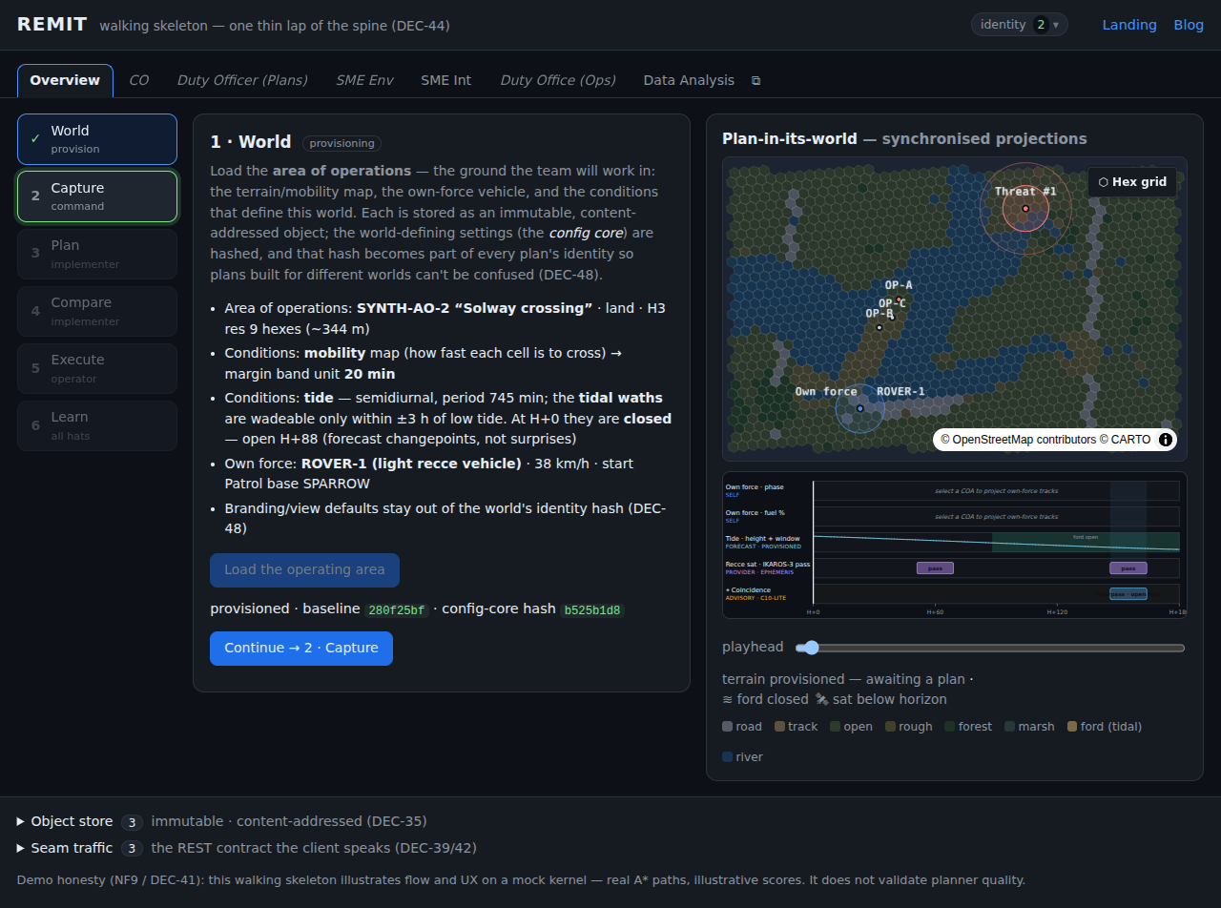This screenshot has height=908, width=1221.
Task: Click the Seam traffic count badge 3
Action: coord(133,848)
